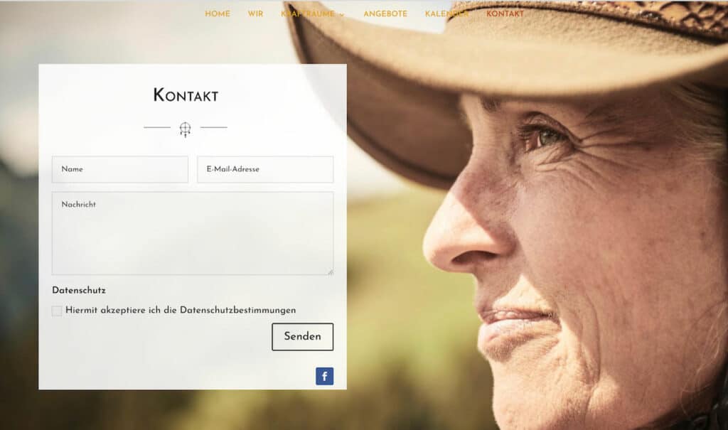
Task: Focus the E-Mail-Adresse field
Action: 265,169
